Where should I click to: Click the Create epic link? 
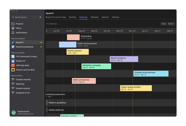pos(51,24)
